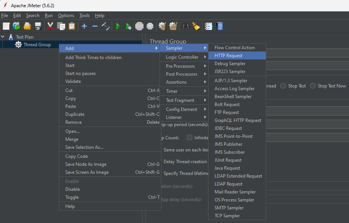Screen dimensions: 349x223
Task: Choose Debug Sampler
Action: [x=237, y=64]
